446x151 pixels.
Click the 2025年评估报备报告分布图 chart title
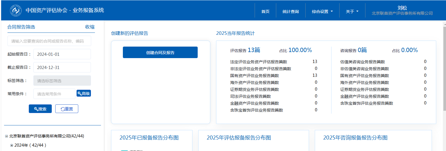click(239, 138)
